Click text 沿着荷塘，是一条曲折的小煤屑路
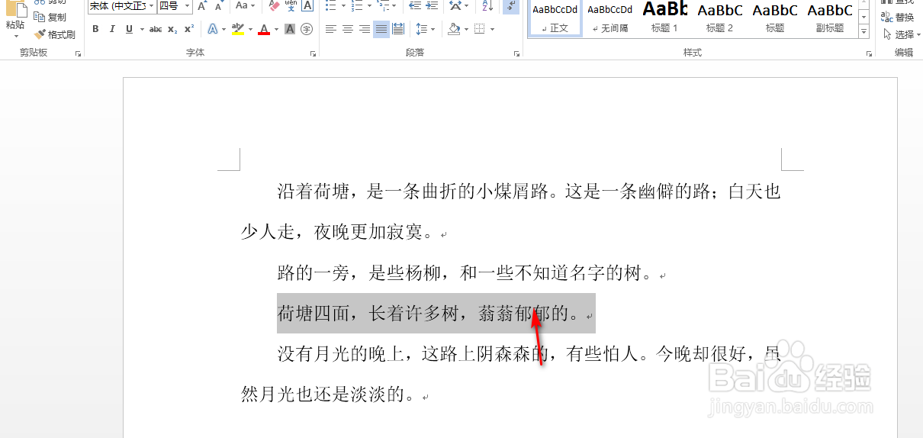The height and width of the screenshot is (438, 923). [x=413, y=192]
